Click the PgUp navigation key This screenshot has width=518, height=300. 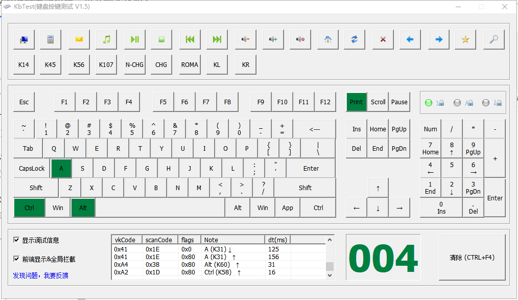pyautogui.click(x=399, y=129)
